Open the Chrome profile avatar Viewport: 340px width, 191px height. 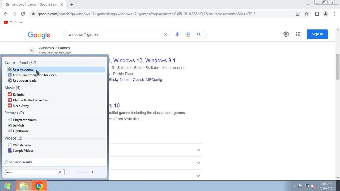pos(325,14)
